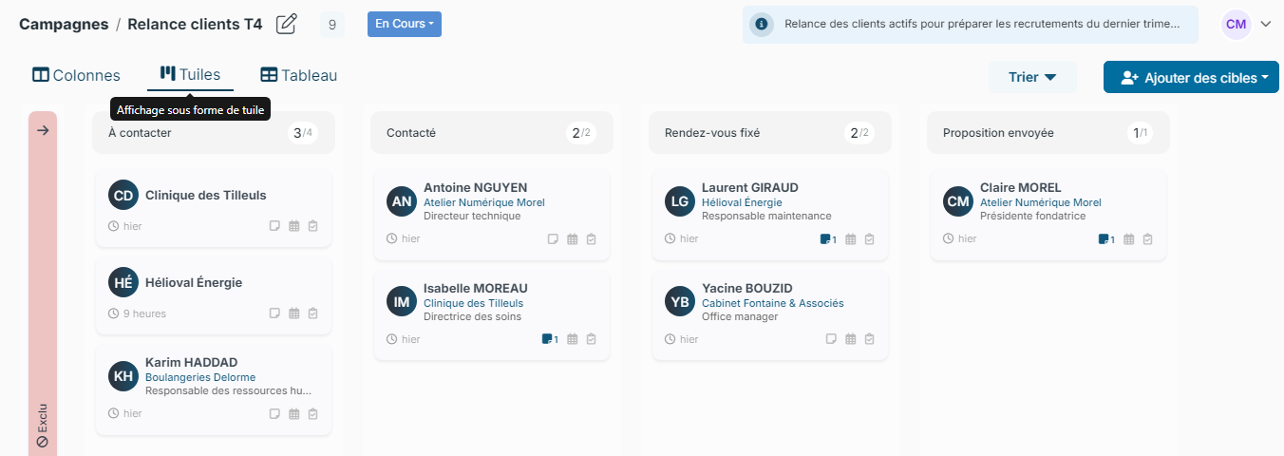Open Clinique des Tilleuls link under Isabelle MOREAU
The height and width of the screenshot is (456, 1284).
[x=473, y=303]
